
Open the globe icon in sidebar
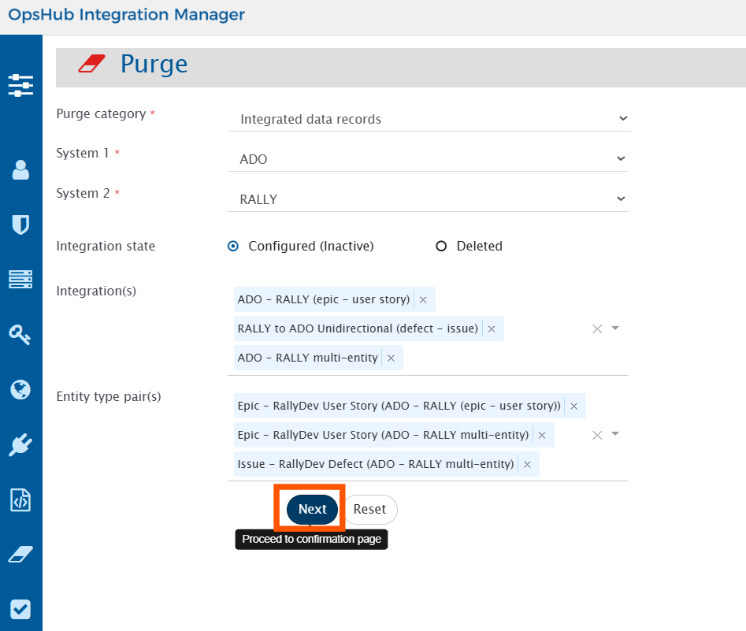point(20,389)
